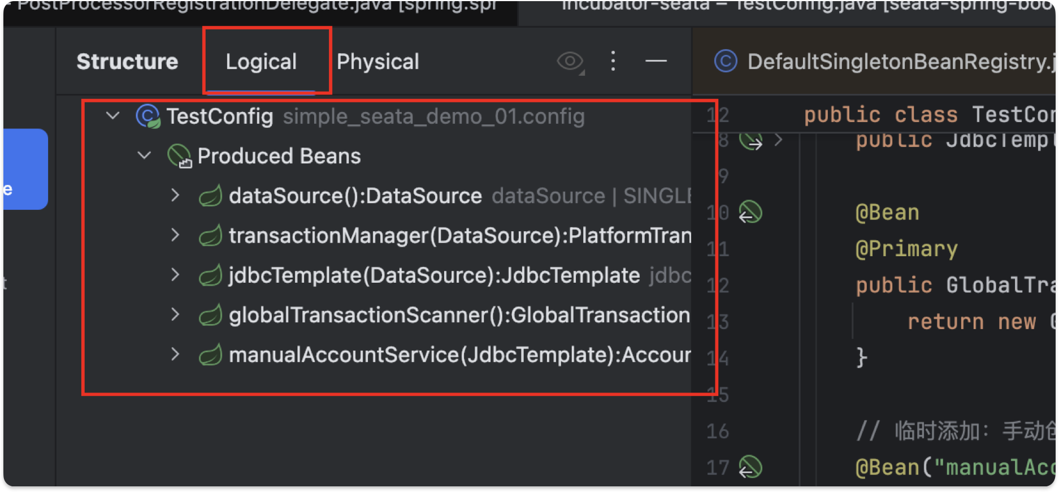Expand the transactionManager bean node
1059x492 pixels.
pos(175,235)
